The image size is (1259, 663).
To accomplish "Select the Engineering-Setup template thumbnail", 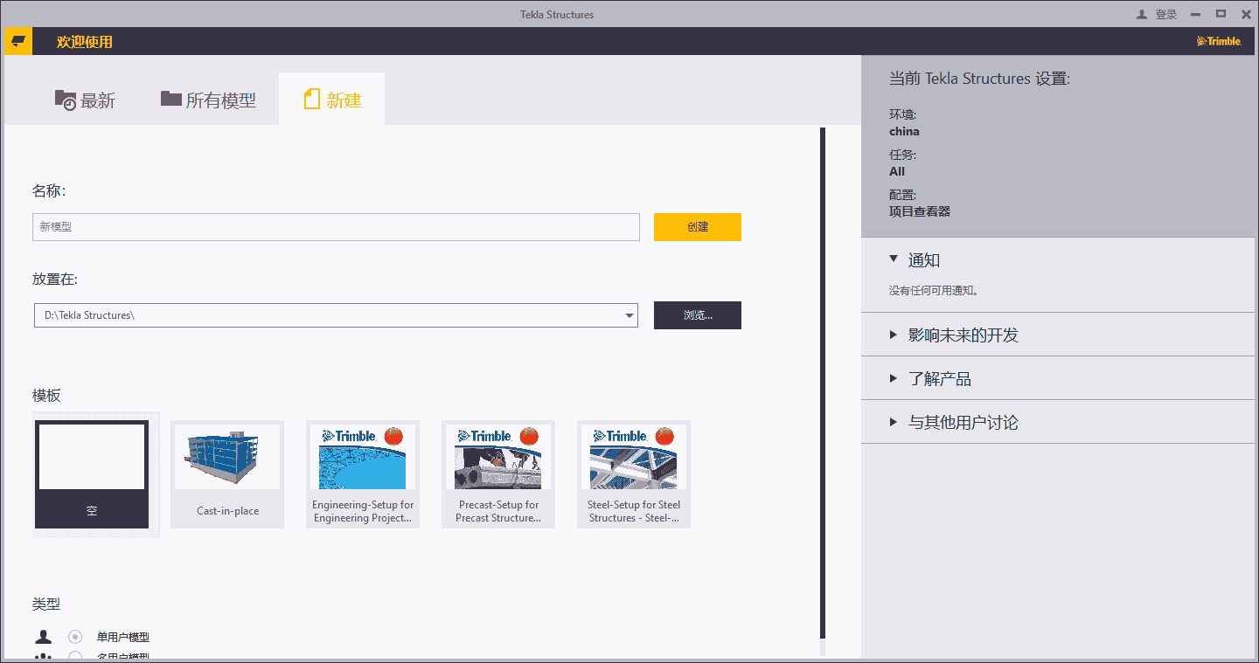I will pos(363,474).
